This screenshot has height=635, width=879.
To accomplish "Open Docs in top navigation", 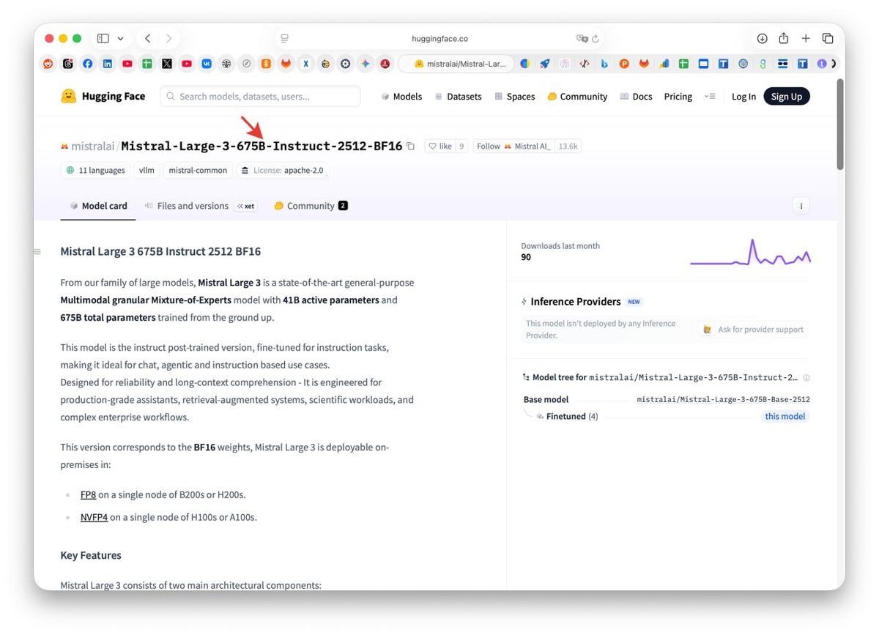I will pyautogui.click(x=636, y=96).
